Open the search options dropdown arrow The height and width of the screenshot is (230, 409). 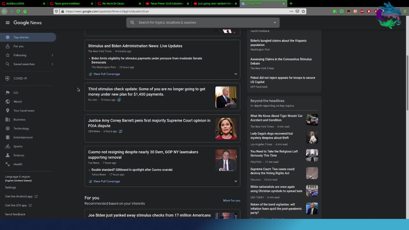click(x=274, y=22)
